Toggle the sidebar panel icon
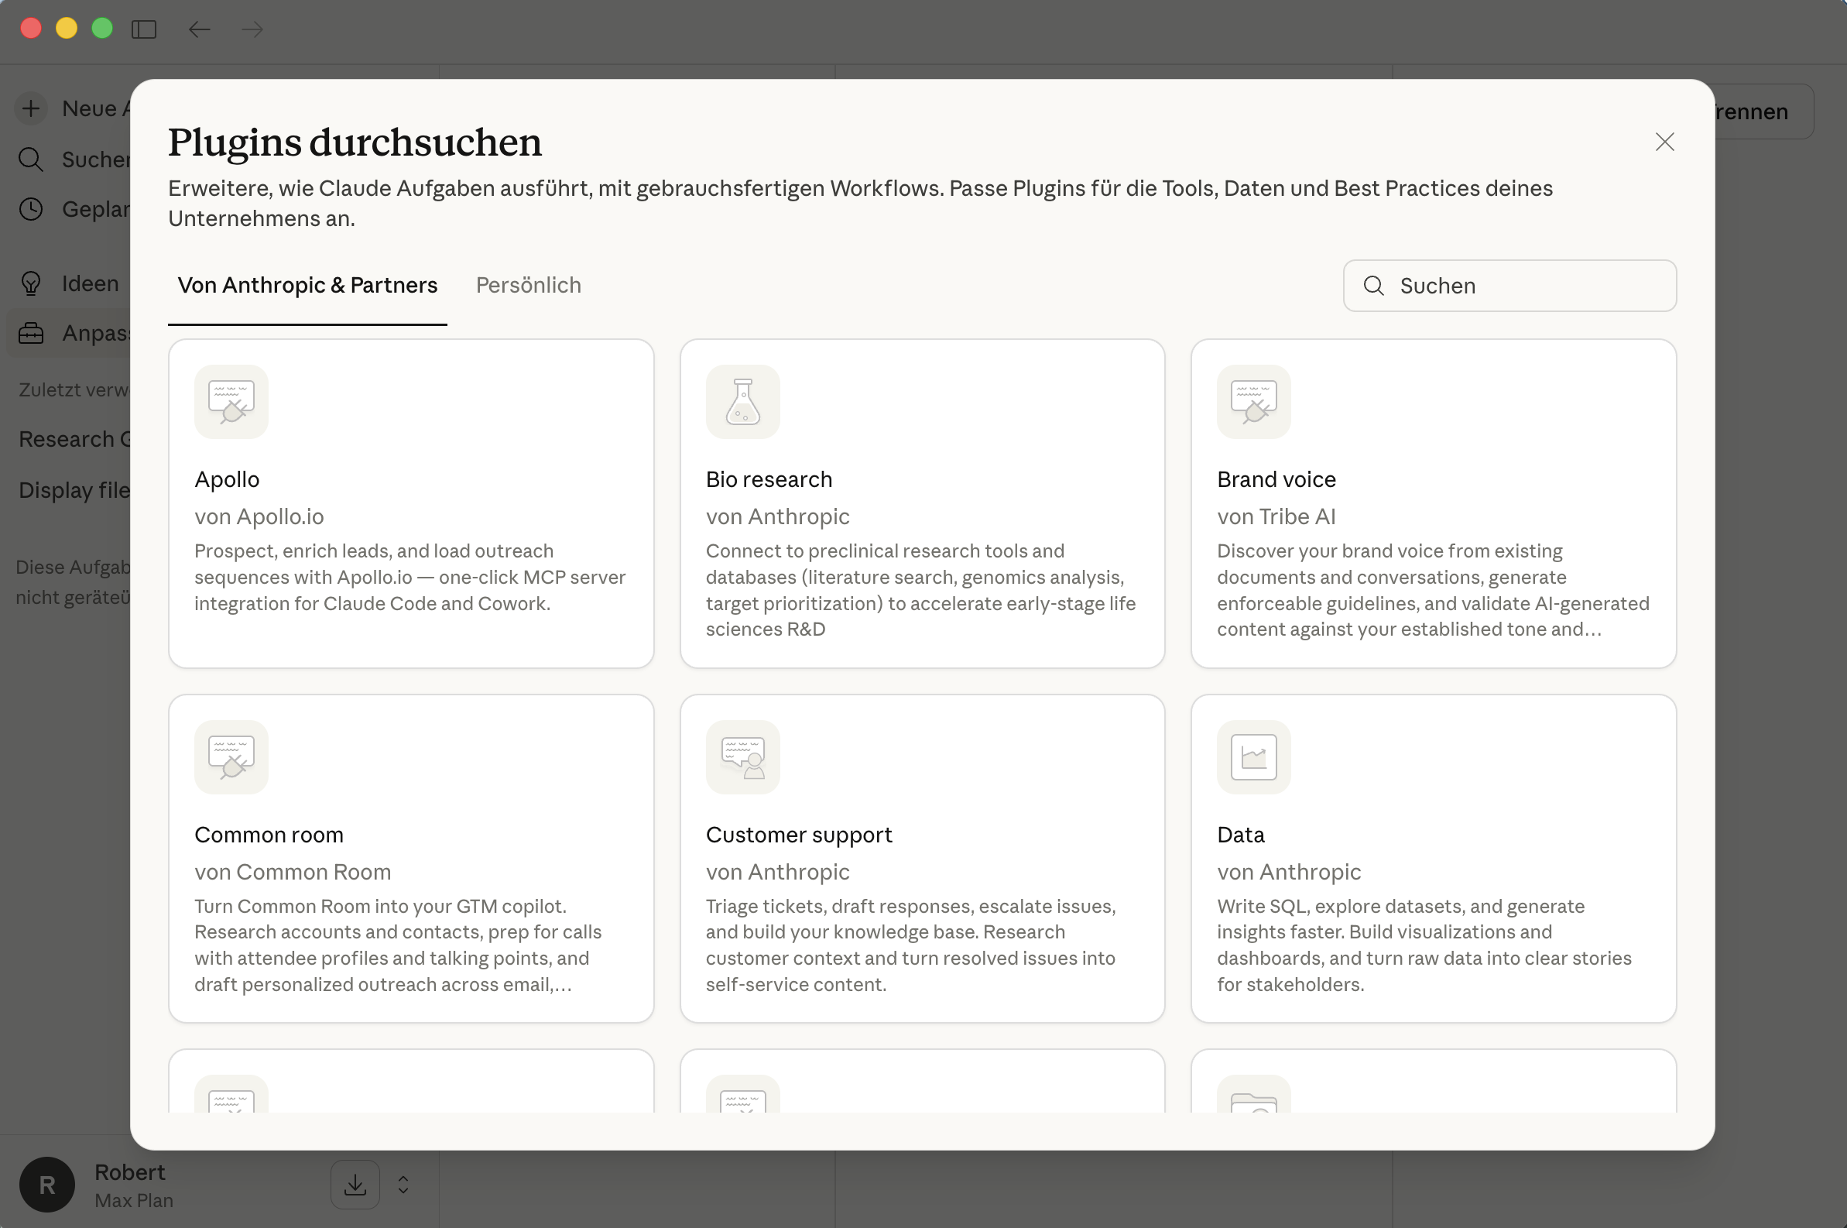Image resolution: width=1847 pixels, height=1228 pixels. 144,29
